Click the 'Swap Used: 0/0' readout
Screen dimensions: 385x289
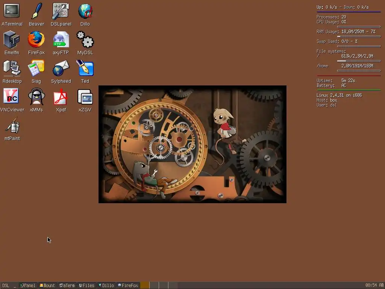pyautogui.click(x=337, y=41)
